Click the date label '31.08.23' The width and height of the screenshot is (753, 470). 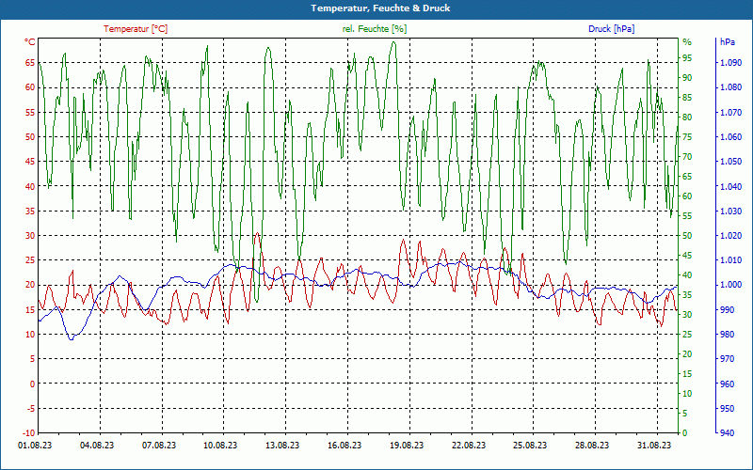(653, 445)
